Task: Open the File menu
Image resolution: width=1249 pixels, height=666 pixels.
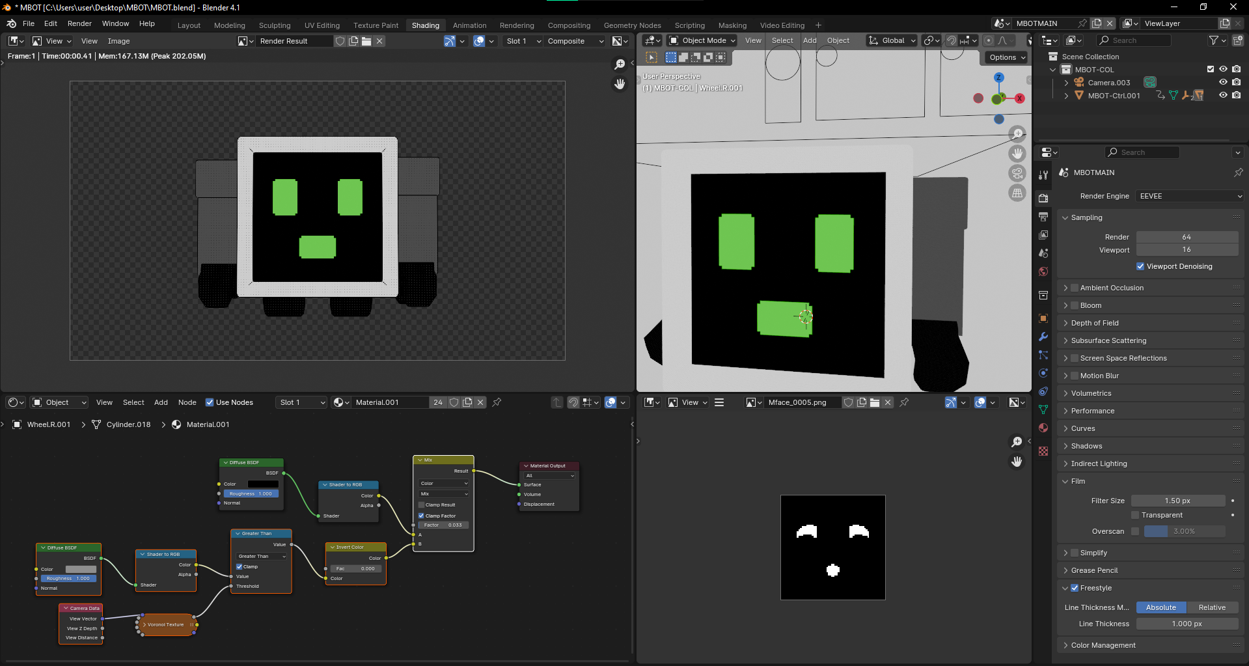Action: 29,23
